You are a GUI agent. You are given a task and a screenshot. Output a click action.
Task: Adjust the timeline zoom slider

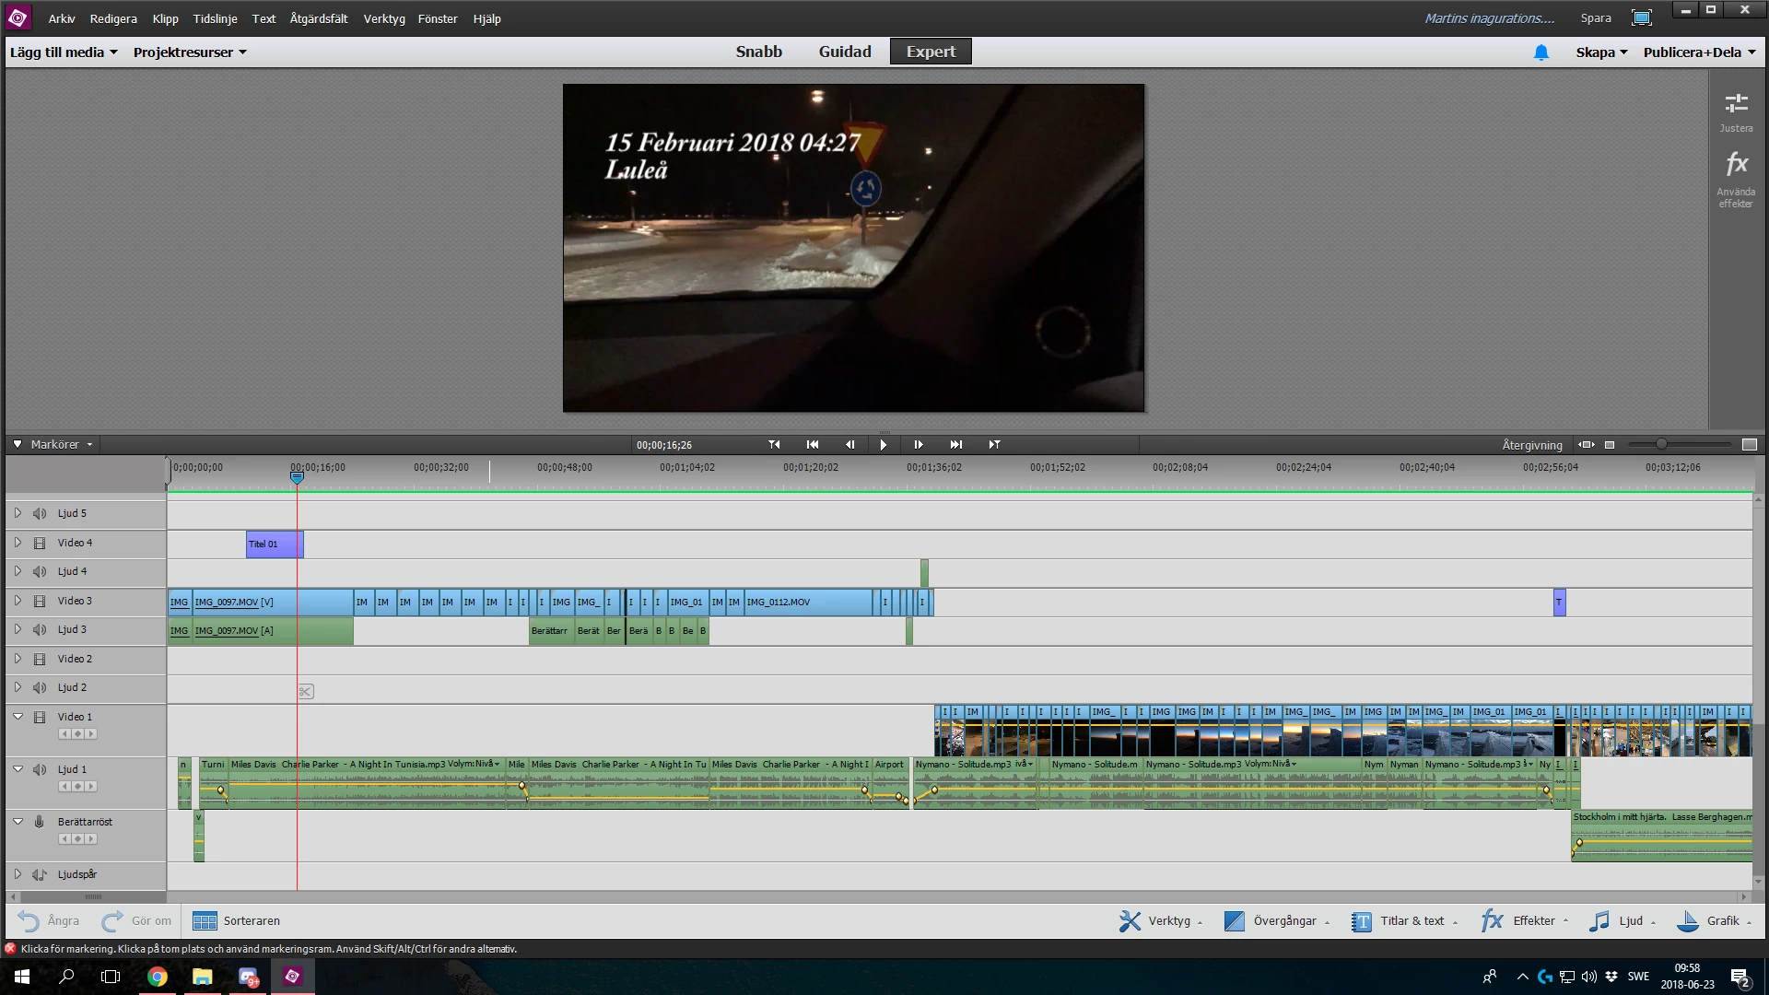1661,444
